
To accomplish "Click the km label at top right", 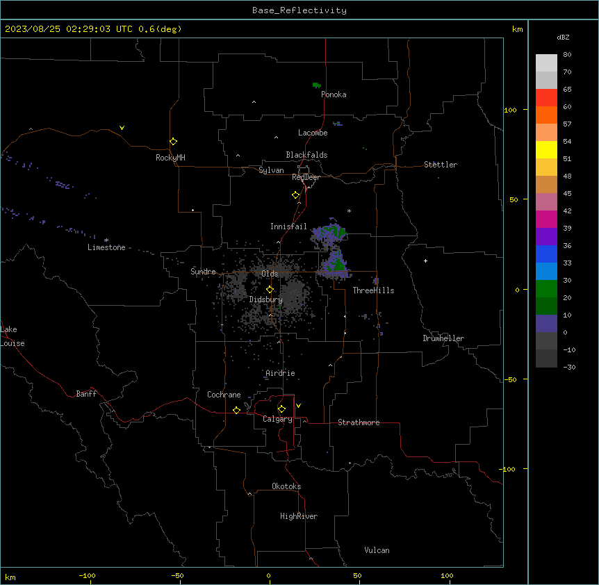I will (518, 29).
